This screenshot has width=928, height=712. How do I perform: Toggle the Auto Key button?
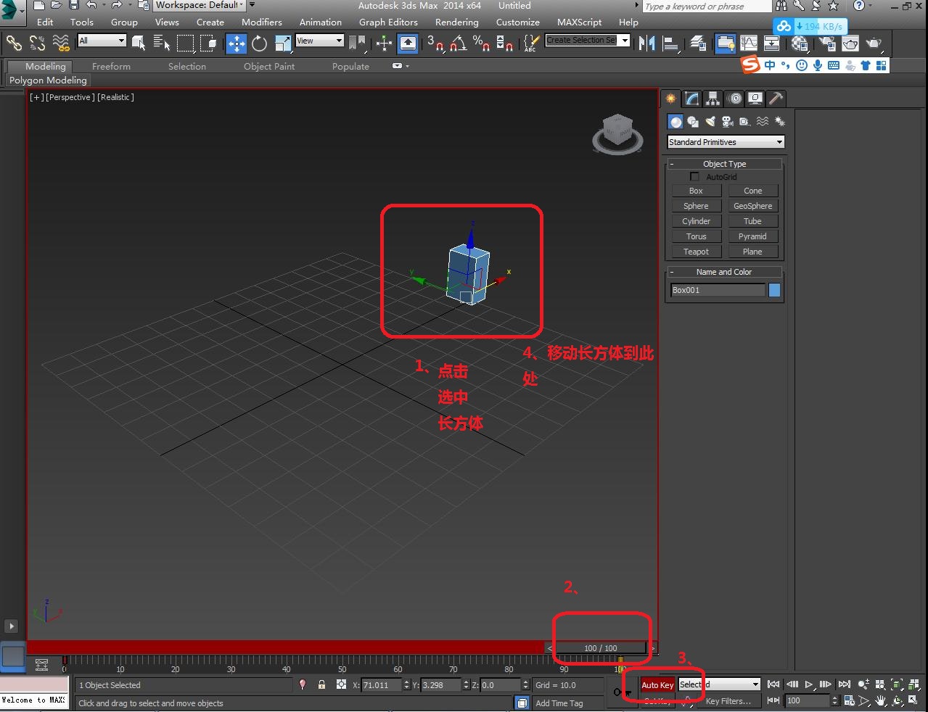click(x=657, y=684)
